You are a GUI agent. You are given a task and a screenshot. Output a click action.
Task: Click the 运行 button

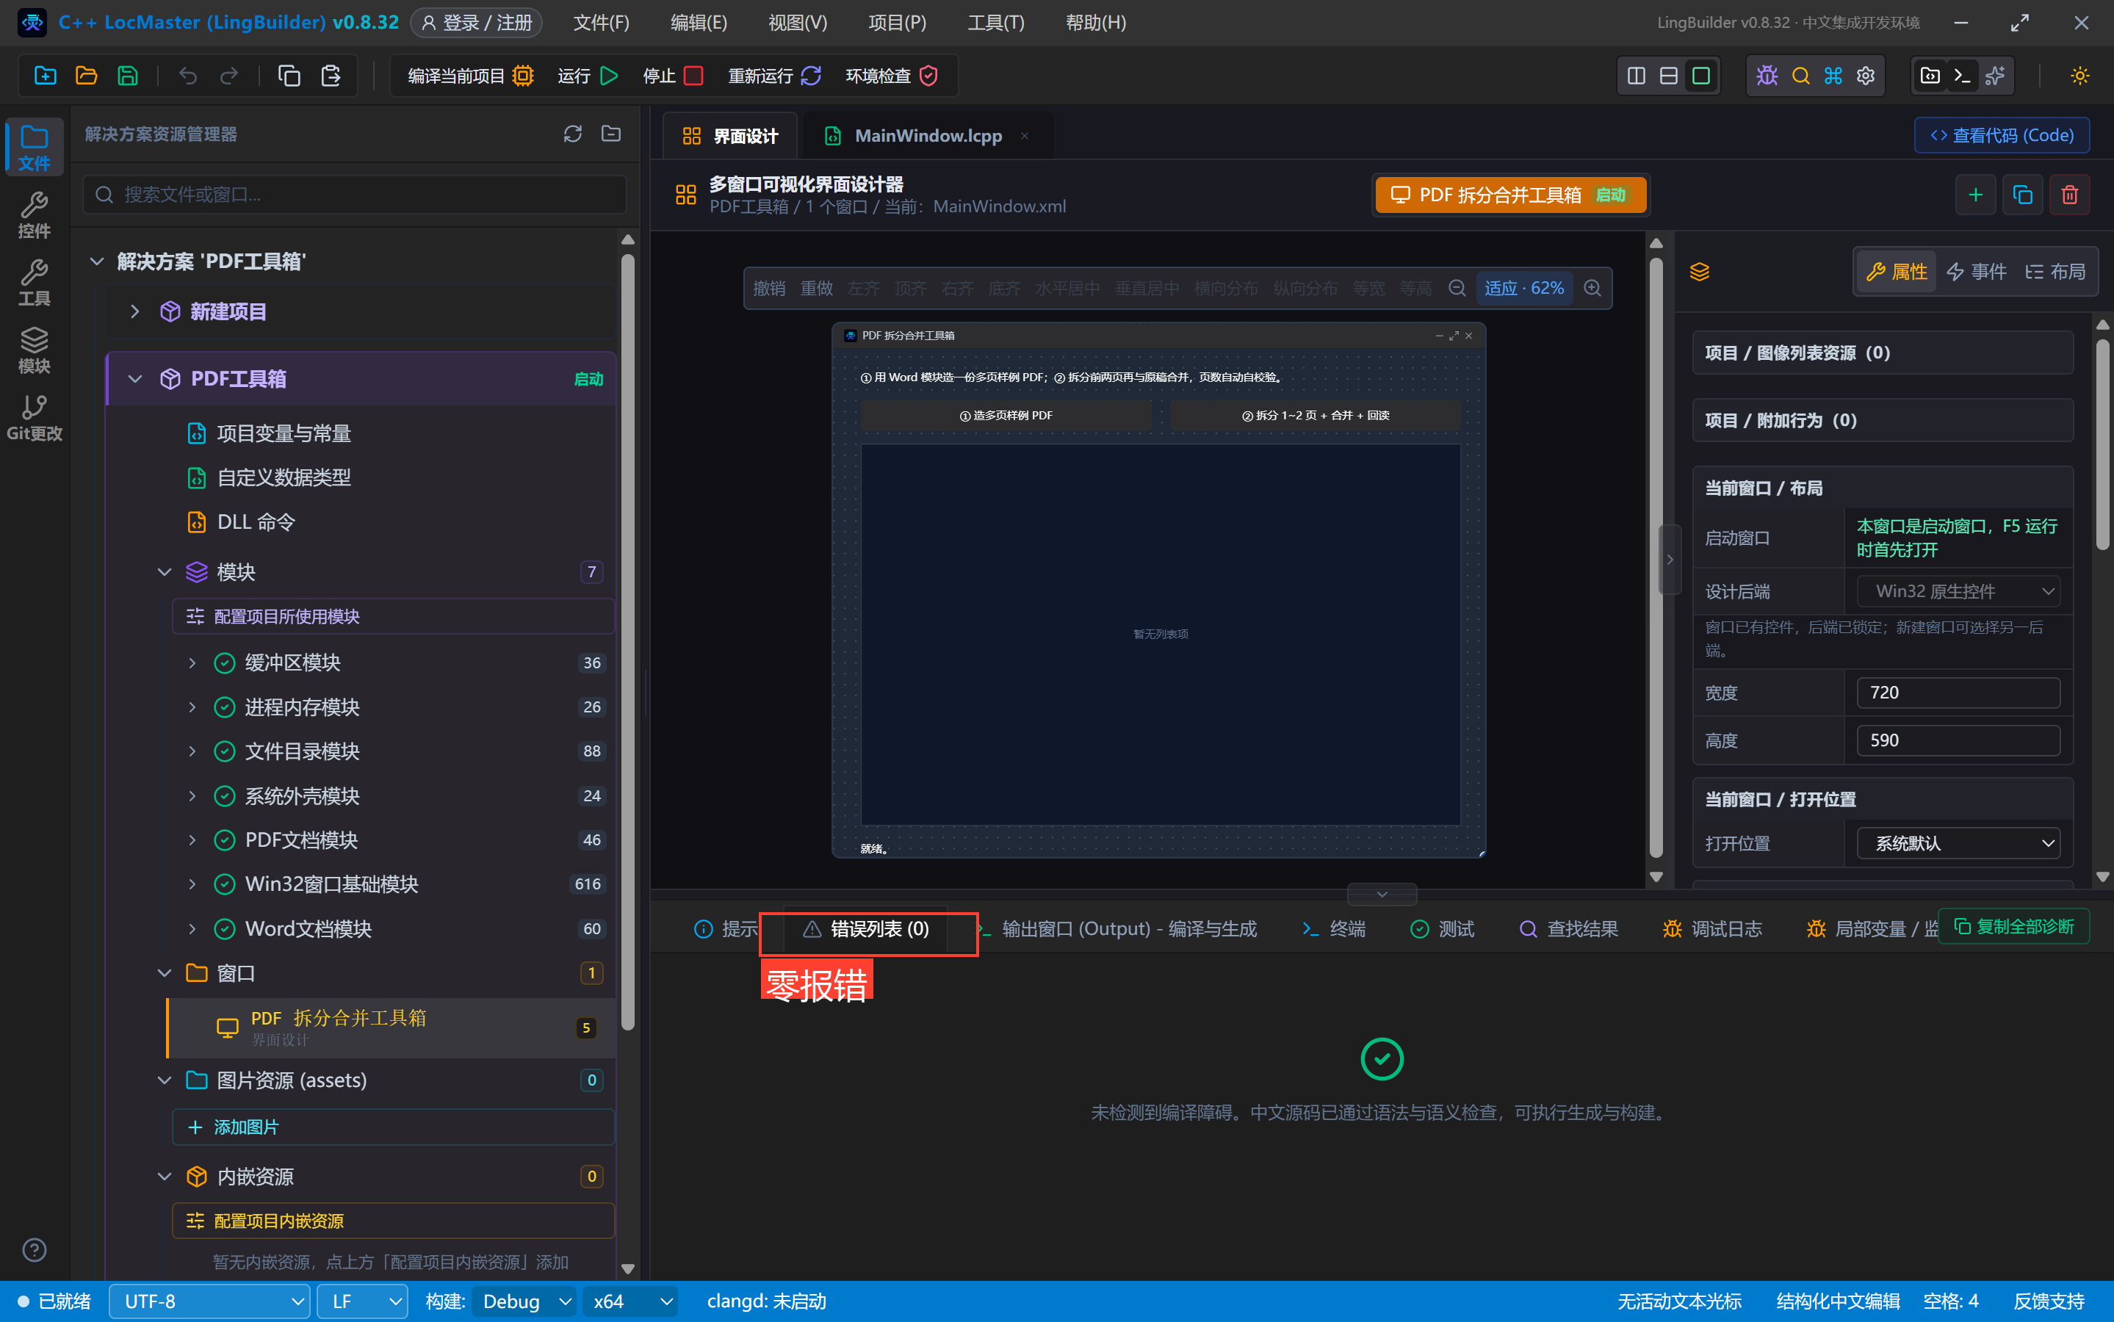point(588,76)
